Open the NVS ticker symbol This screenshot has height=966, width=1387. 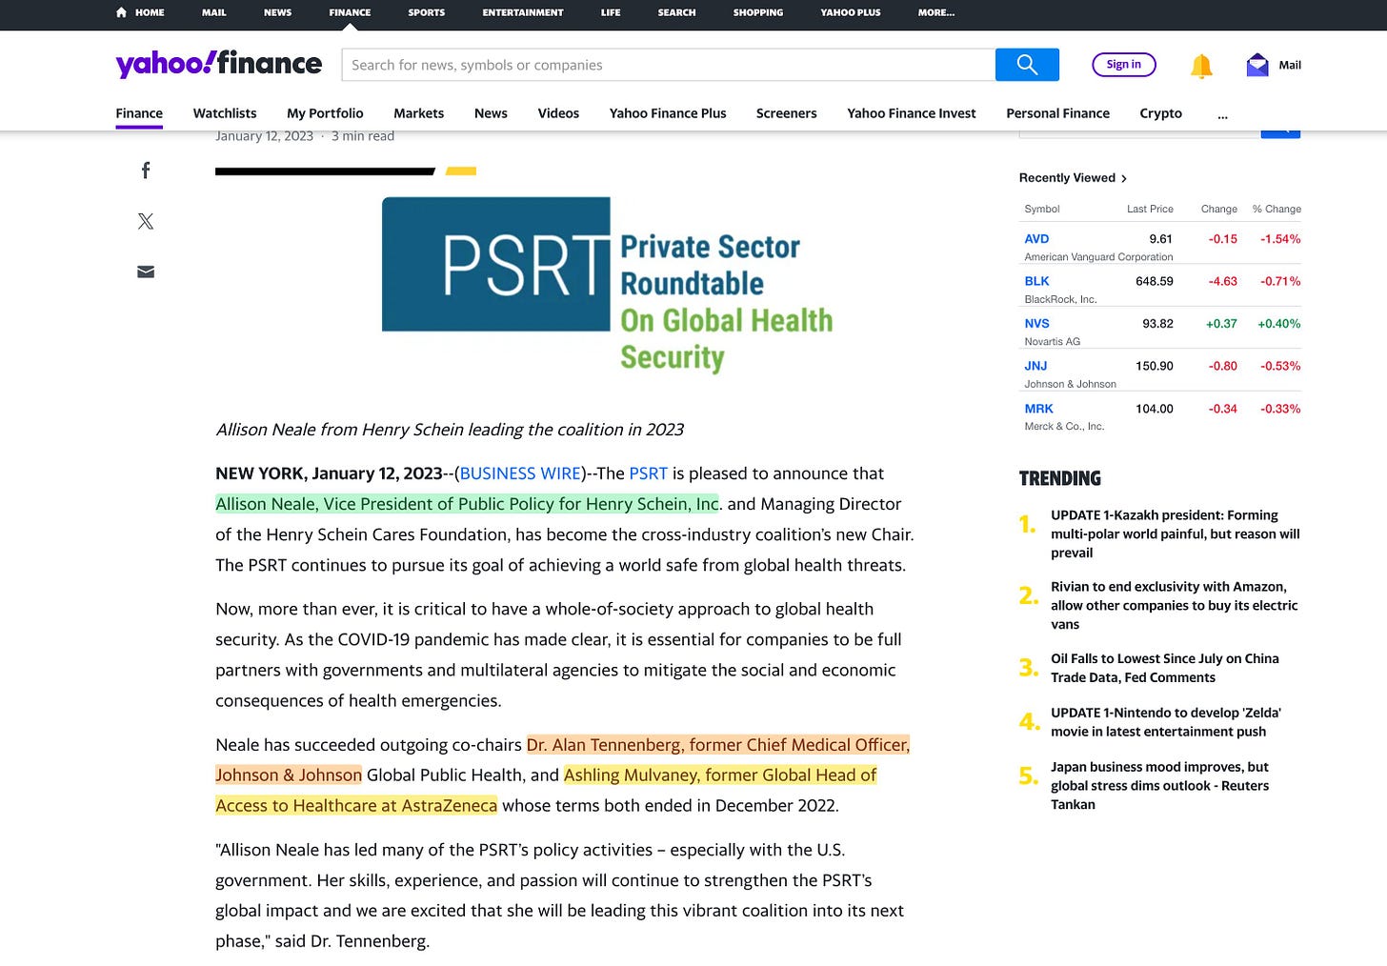click(x=1036, y=324)
